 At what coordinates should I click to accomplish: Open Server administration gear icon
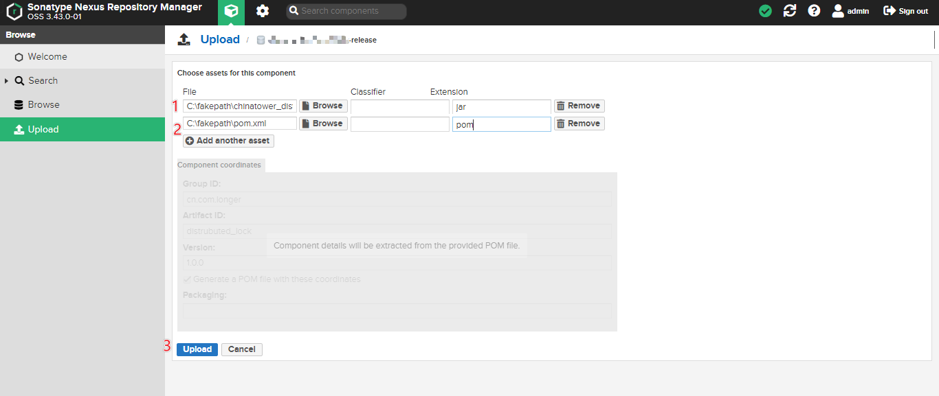tap(262, 12)
